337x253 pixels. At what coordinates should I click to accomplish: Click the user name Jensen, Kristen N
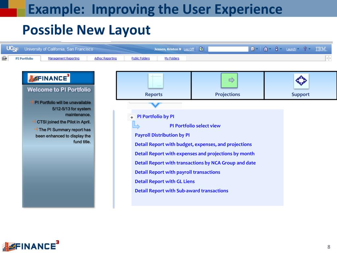click(x=168, y=49)
